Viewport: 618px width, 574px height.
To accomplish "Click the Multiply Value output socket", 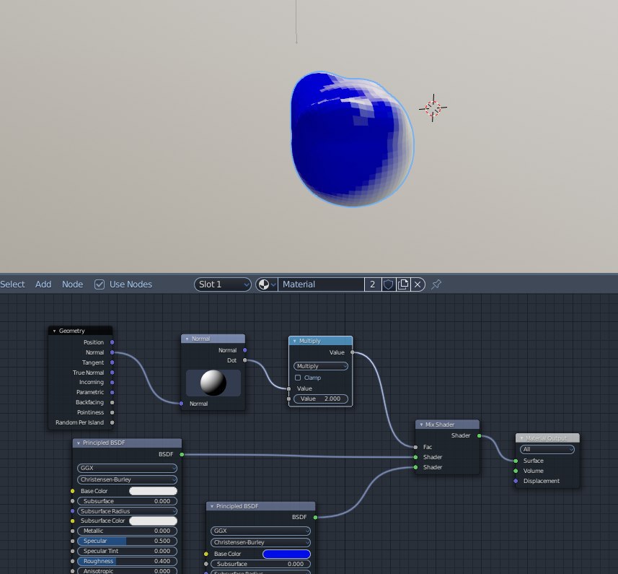I will (353, 352).
